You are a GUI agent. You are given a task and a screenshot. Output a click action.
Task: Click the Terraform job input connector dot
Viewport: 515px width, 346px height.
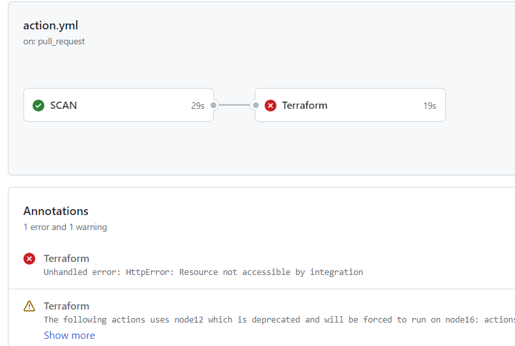[x=256, y=105]
